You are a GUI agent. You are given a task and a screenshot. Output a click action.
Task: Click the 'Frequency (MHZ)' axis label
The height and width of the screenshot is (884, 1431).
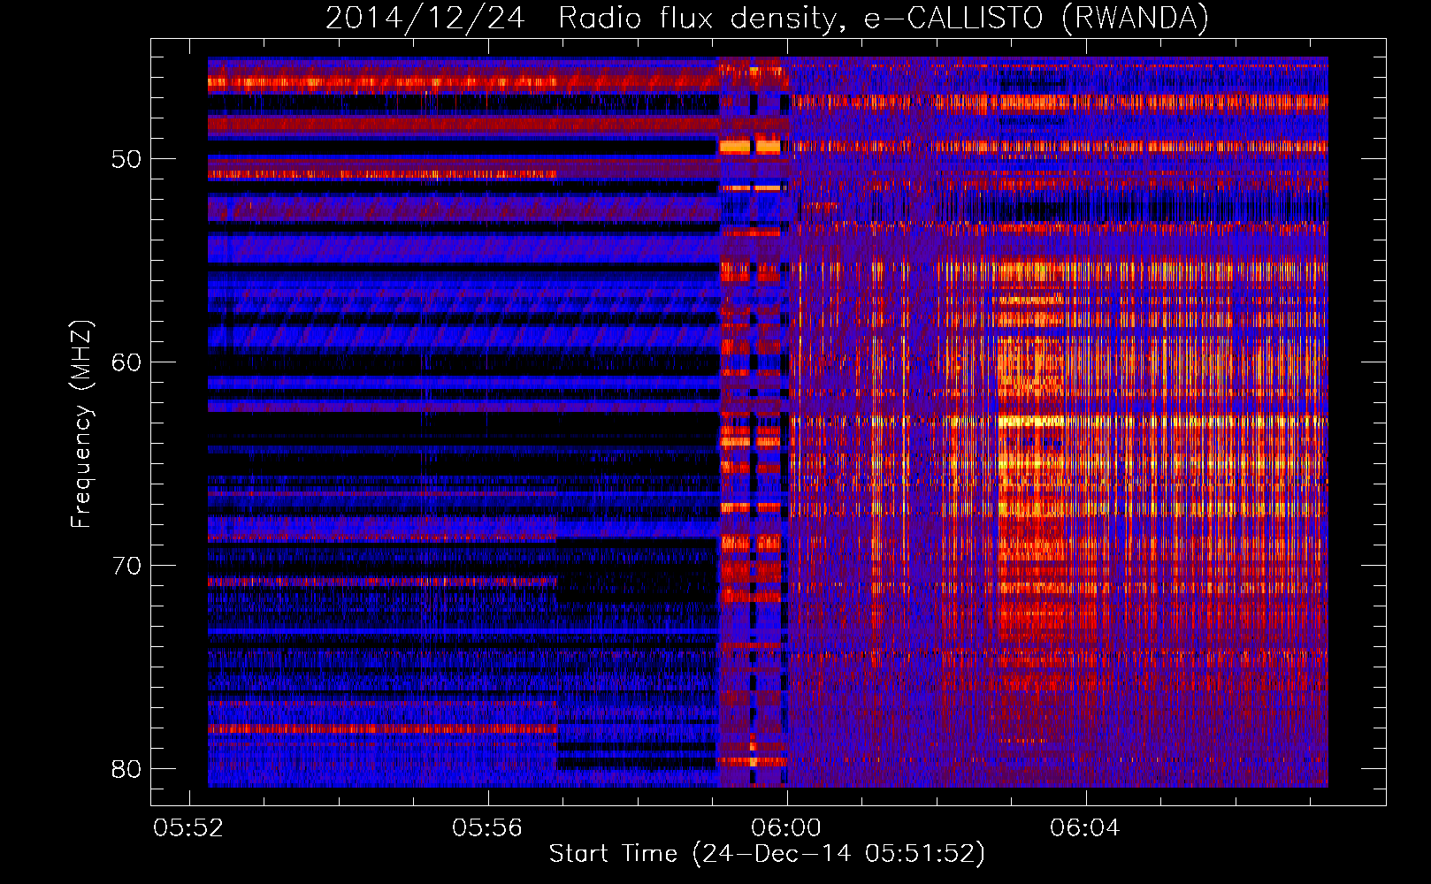pyautogui.click(x=81, y=423)
